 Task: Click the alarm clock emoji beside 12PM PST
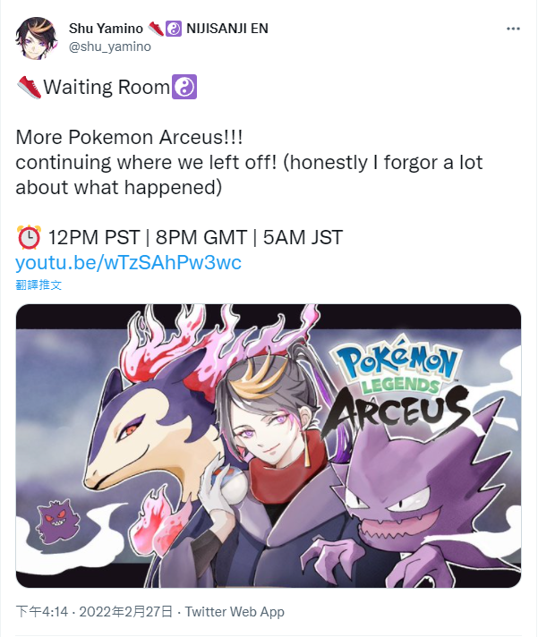pyautogui.click(x=29, y=237)
